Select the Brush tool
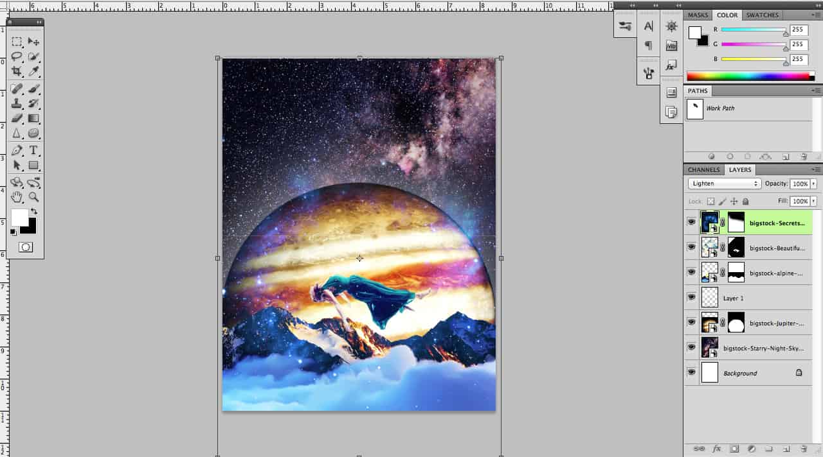Screen dimensions: 823x457 coord(33,89)
